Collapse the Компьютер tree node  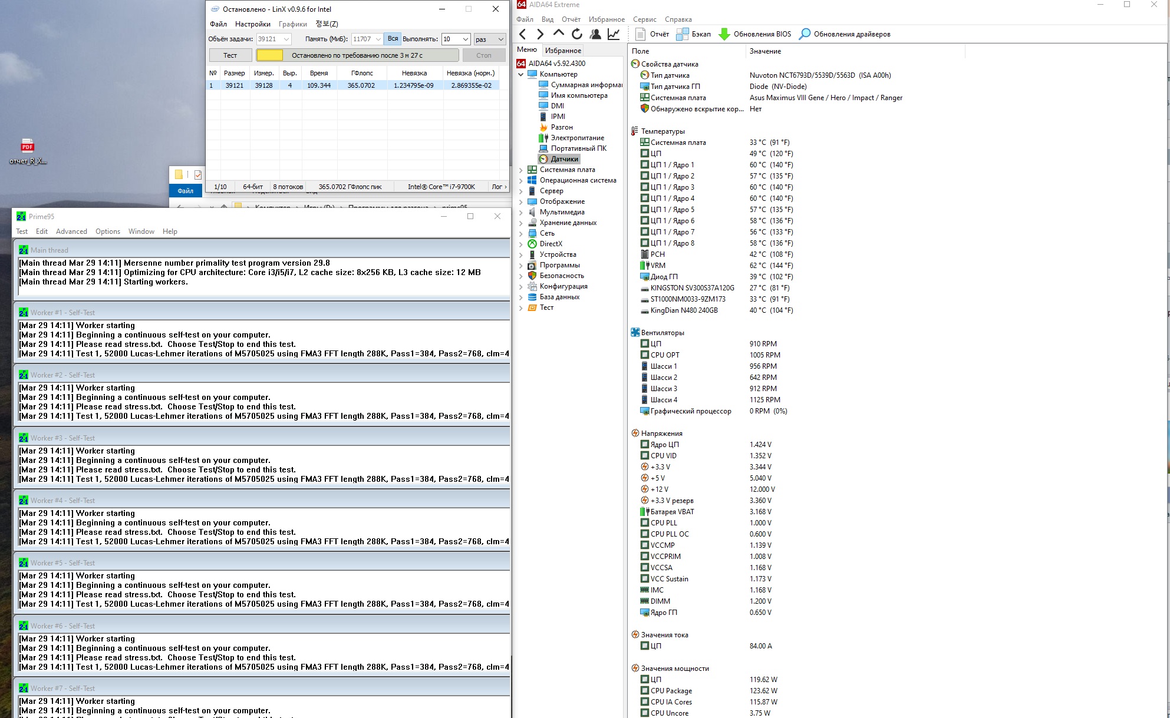521,75
